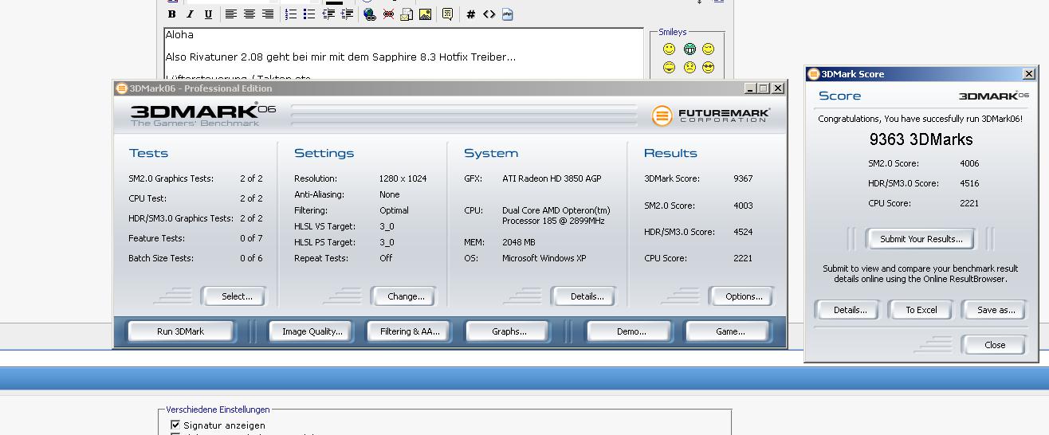This screenshot has width=1049, height=435.
Task: Click the Close button in Score window
Action: [994, 345]
